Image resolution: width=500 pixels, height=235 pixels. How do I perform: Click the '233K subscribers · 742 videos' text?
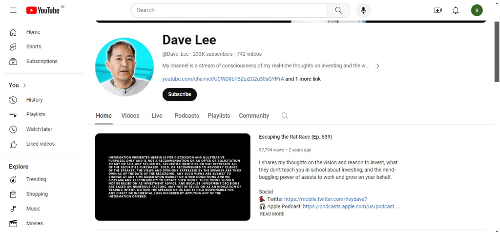tap(227, 54)
